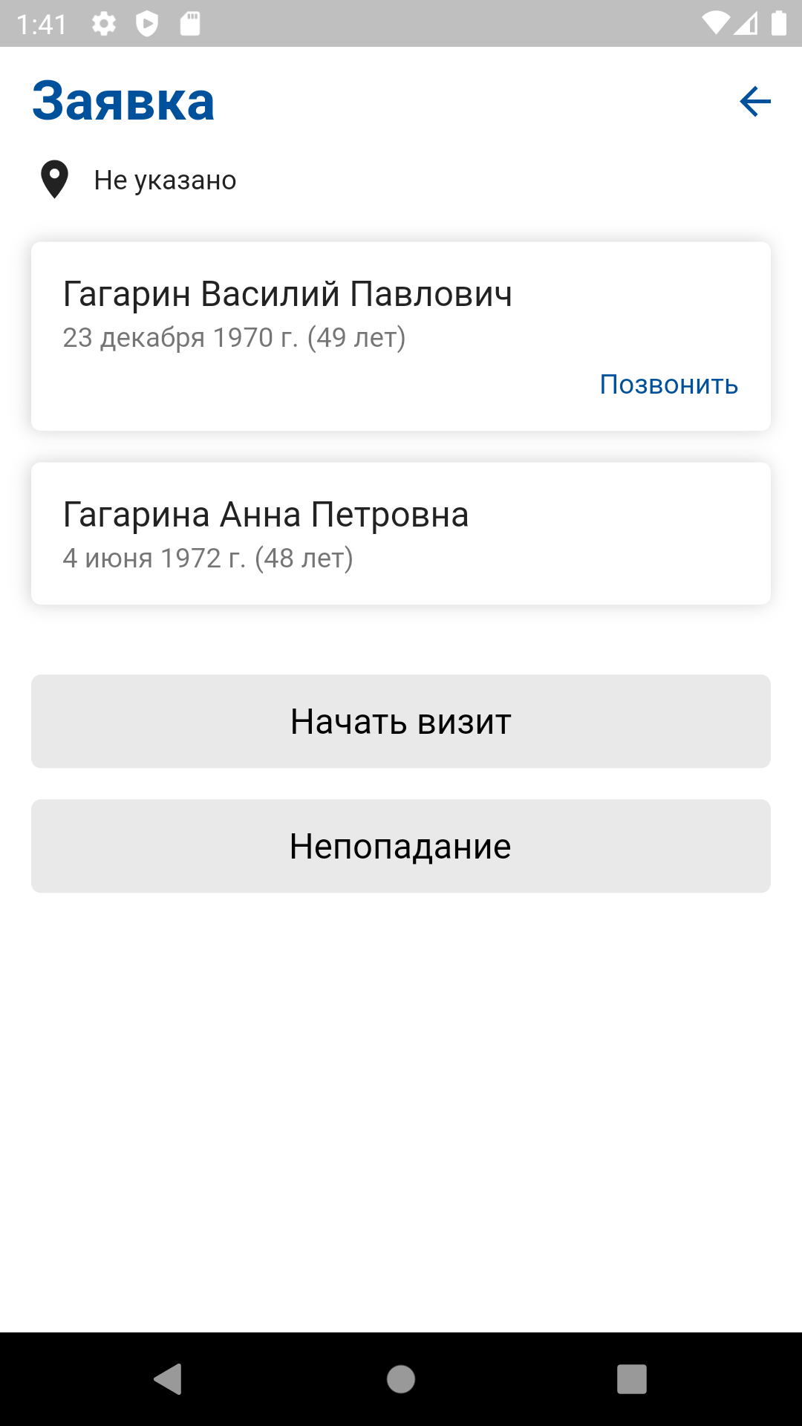Tap the blue back arrow icon
Screen dimensions: 802x1426
point(754,102)
